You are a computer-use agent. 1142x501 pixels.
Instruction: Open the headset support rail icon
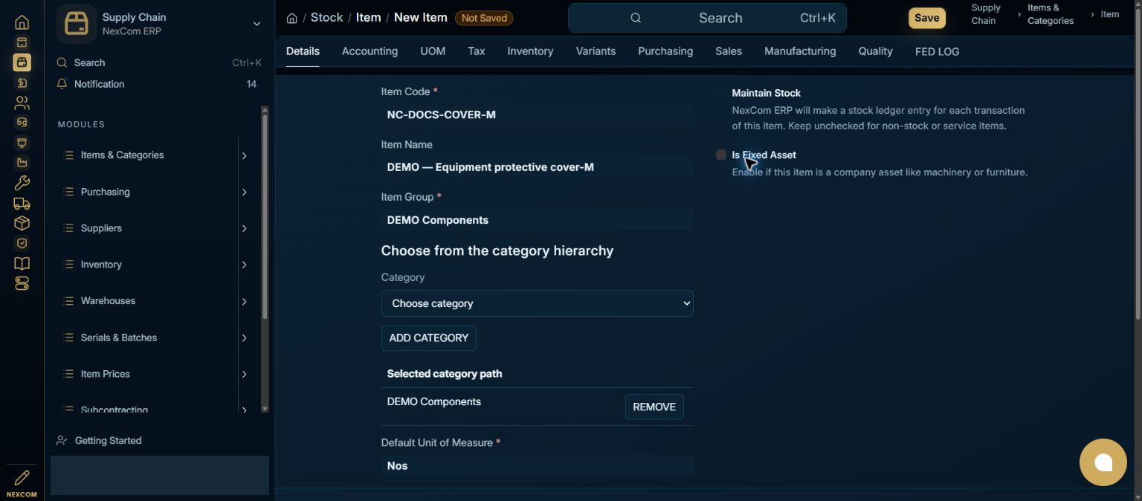coord(22,123)
